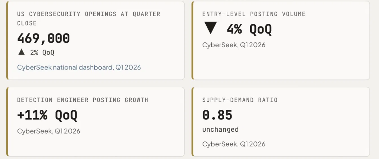Select the 0.85 ratio value
The height and width of the screenshot is (159, 379).
point(217,115)
